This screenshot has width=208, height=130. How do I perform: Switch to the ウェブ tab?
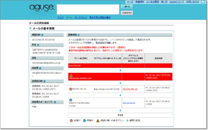[60, 17]
